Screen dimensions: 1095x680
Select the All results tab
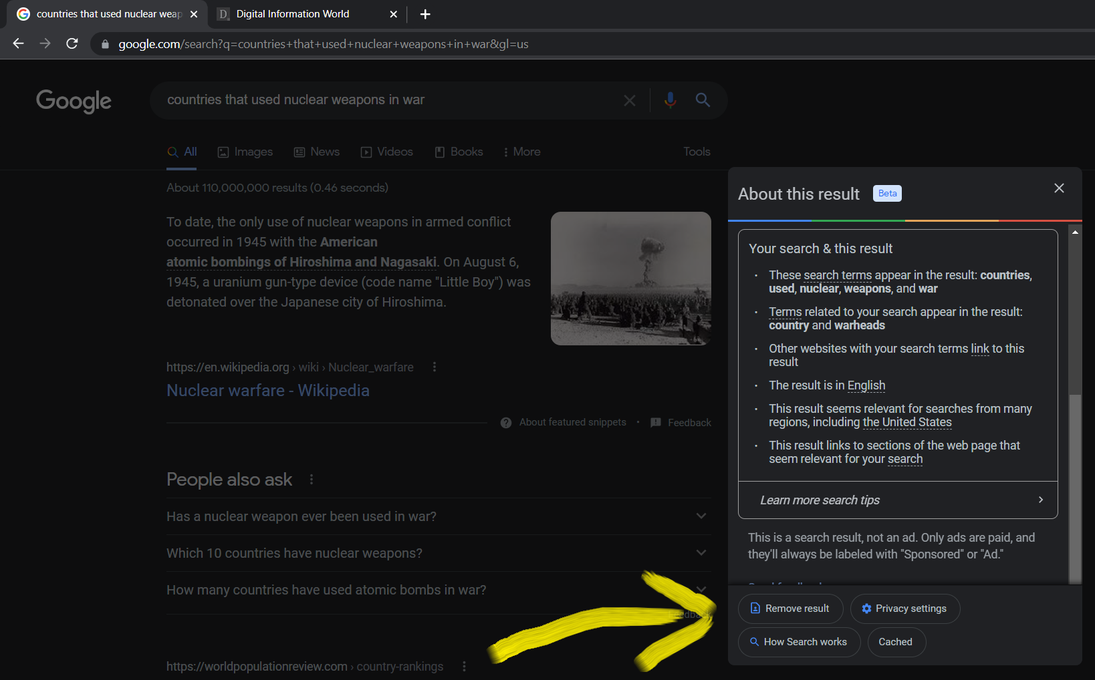pyautogui.click(x=182, y=152)
